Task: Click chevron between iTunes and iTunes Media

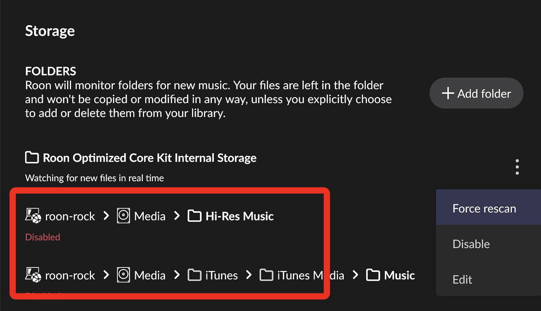Action: tap(249, 275)
